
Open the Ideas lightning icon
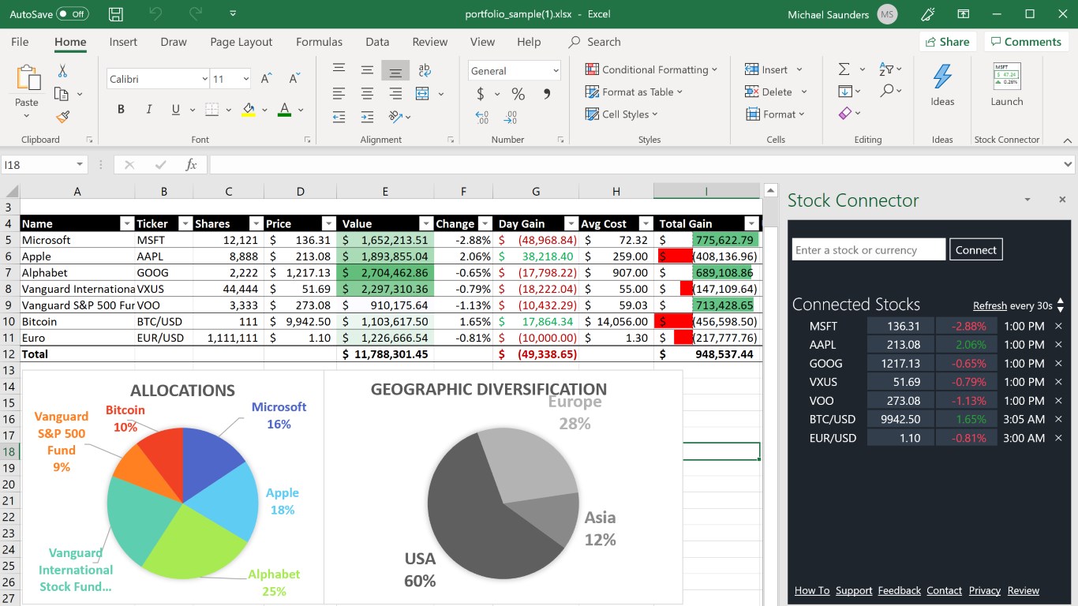point(942,84)
